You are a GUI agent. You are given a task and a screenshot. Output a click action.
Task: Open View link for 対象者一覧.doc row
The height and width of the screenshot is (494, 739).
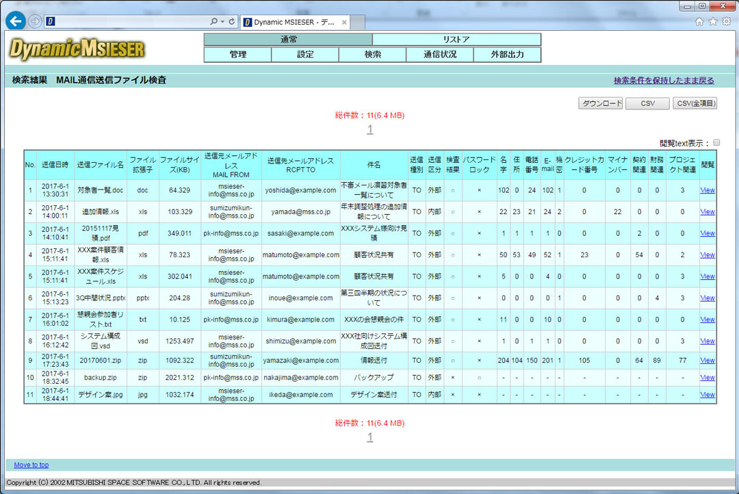707,190
